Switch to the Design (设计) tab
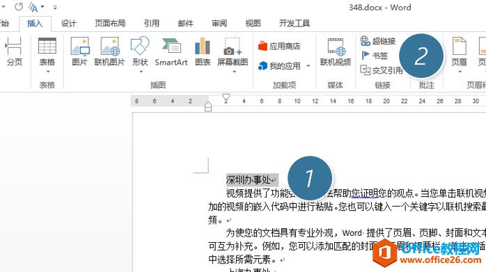 pyautogui.click(x=69, y=23)
